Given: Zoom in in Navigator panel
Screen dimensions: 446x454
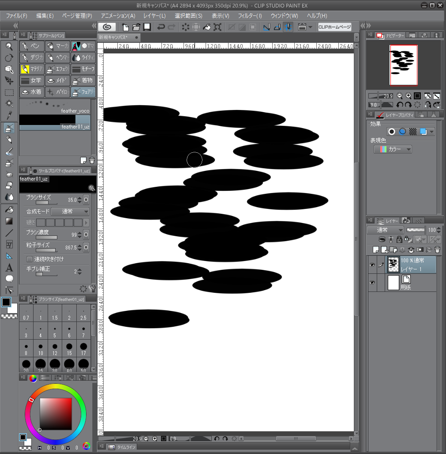Looking at the screenshot, I should (x=408, y=96).
